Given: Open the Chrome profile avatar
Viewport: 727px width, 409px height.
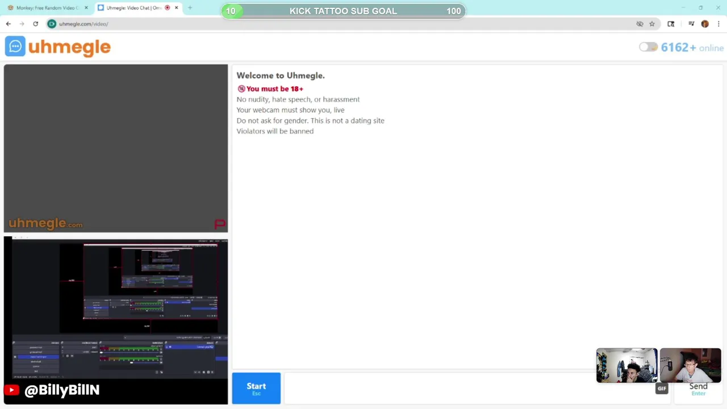Looking at the screenshot, I should [705, 24].
